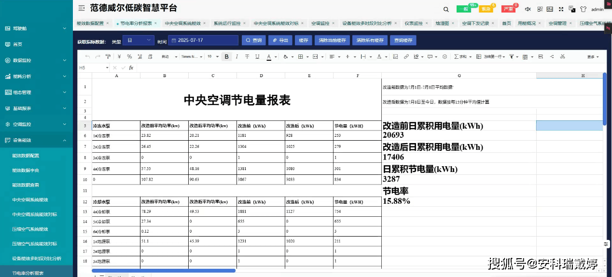The width and height of the screenshot is (612, 277).
Task: Insert an image via toolbar icon
Action: 396,57
